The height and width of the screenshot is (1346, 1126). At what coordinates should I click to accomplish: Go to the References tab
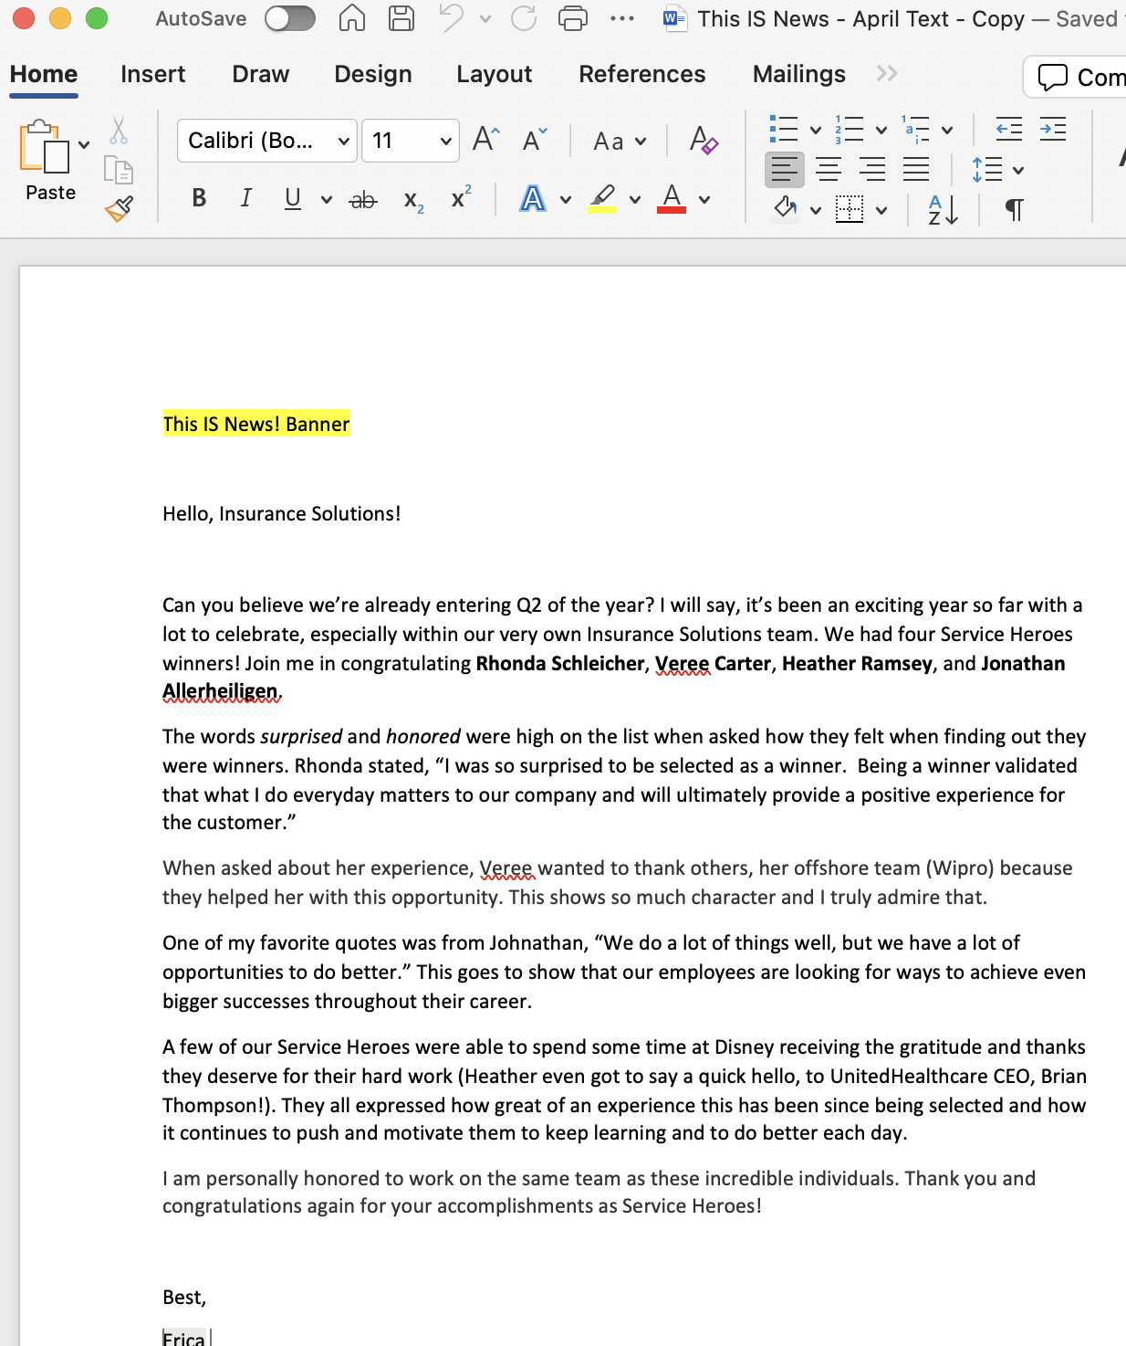click(x=642, y=74)
